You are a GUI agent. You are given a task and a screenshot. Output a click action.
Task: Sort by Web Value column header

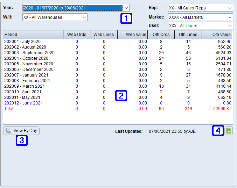[x=132, y=35]
